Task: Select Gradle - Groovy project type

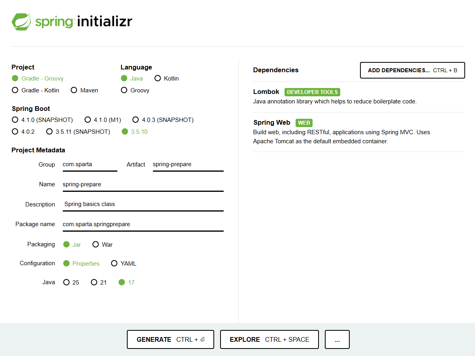Action: [38, 79]
